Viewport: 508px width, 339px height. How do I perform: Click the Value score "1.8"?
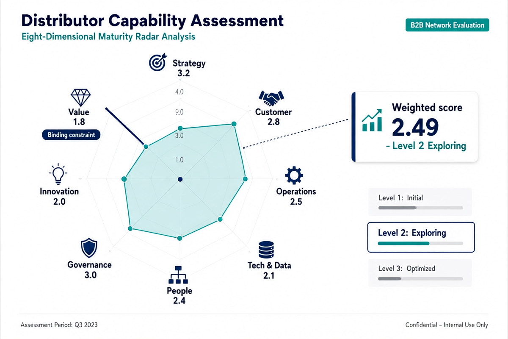pyautogui.click(x=79, y=122)
